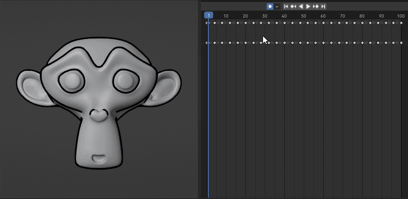Click frame number 30 on the timeline ruler
Screen dimensions: 408x199
[x=264, y=16]
